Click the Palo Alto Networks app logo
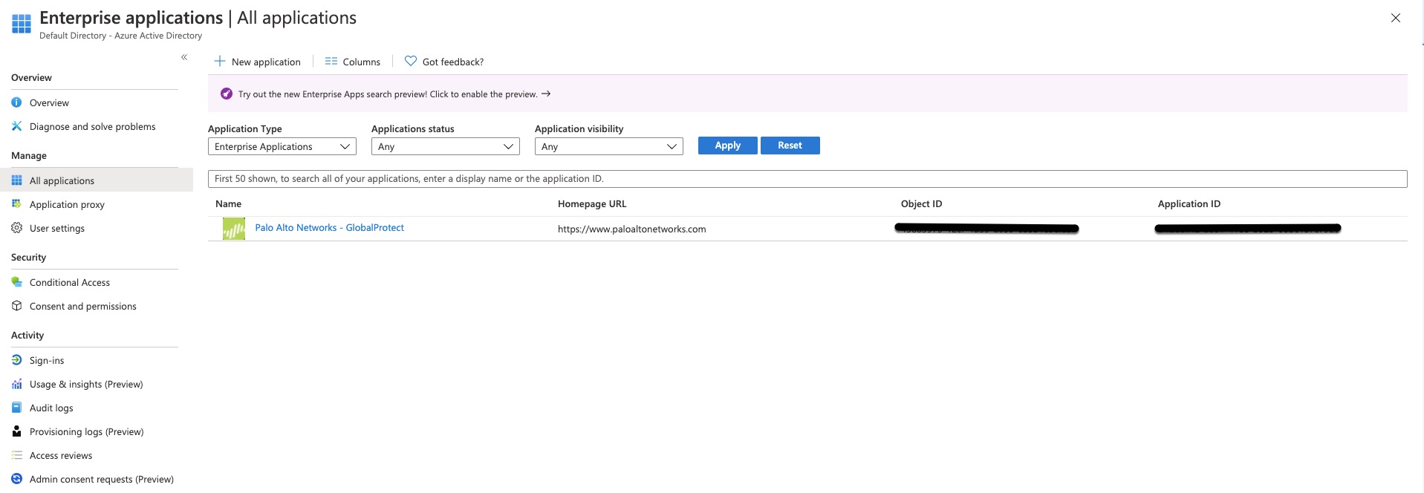1424x493 pixels. point(234,229)
